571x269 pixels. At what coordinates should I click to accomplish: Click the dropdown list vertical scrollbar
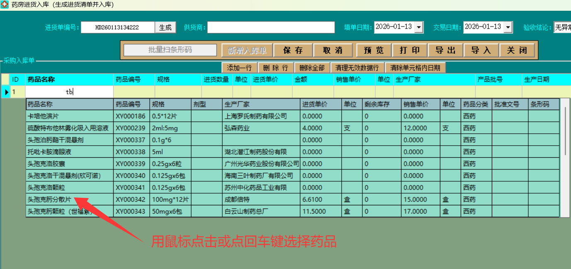click(x=565, y=132)
